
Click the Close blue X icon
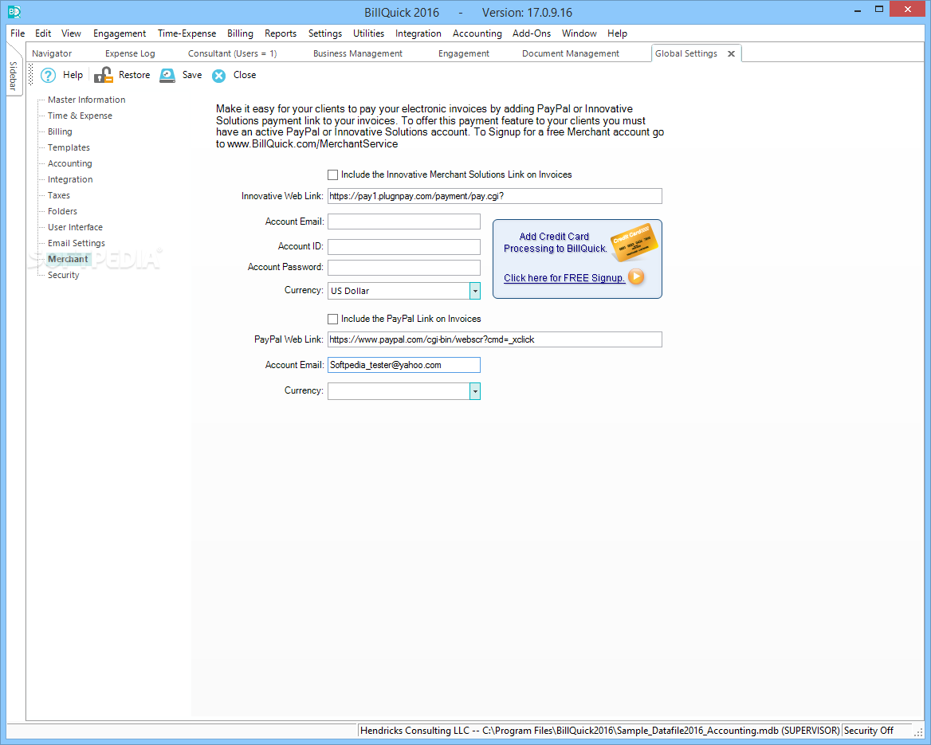(x=219, y=76)
